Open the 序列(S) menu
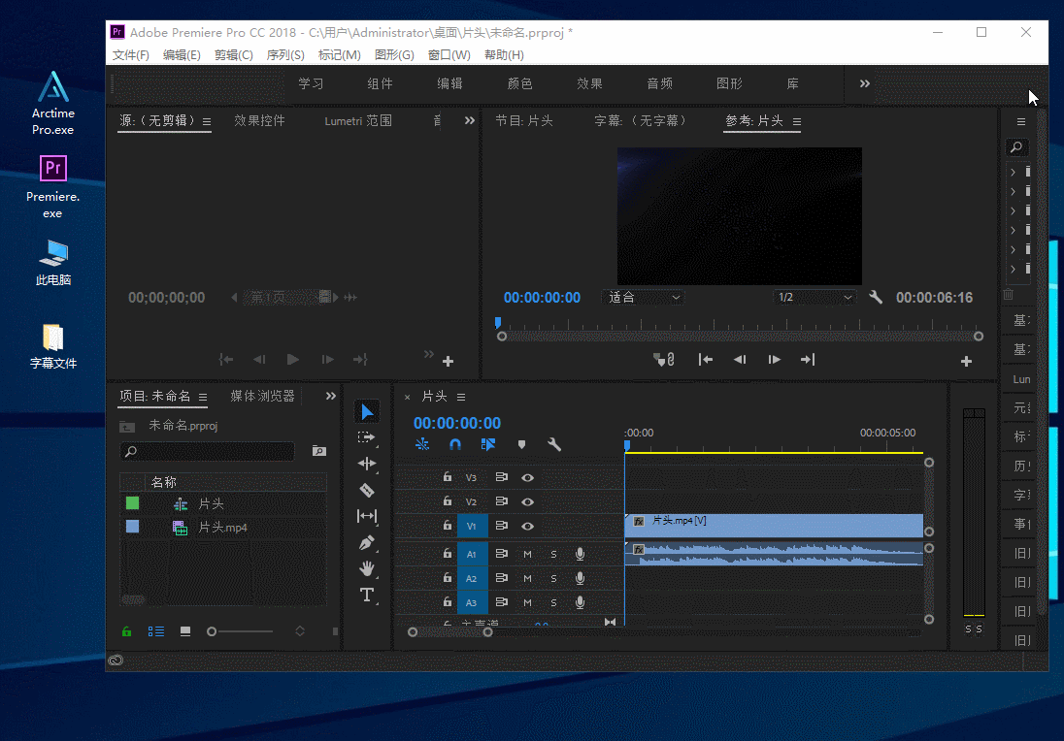Image resolution: width=1064 pixels, height=741 pixels. tap(285, 55)
